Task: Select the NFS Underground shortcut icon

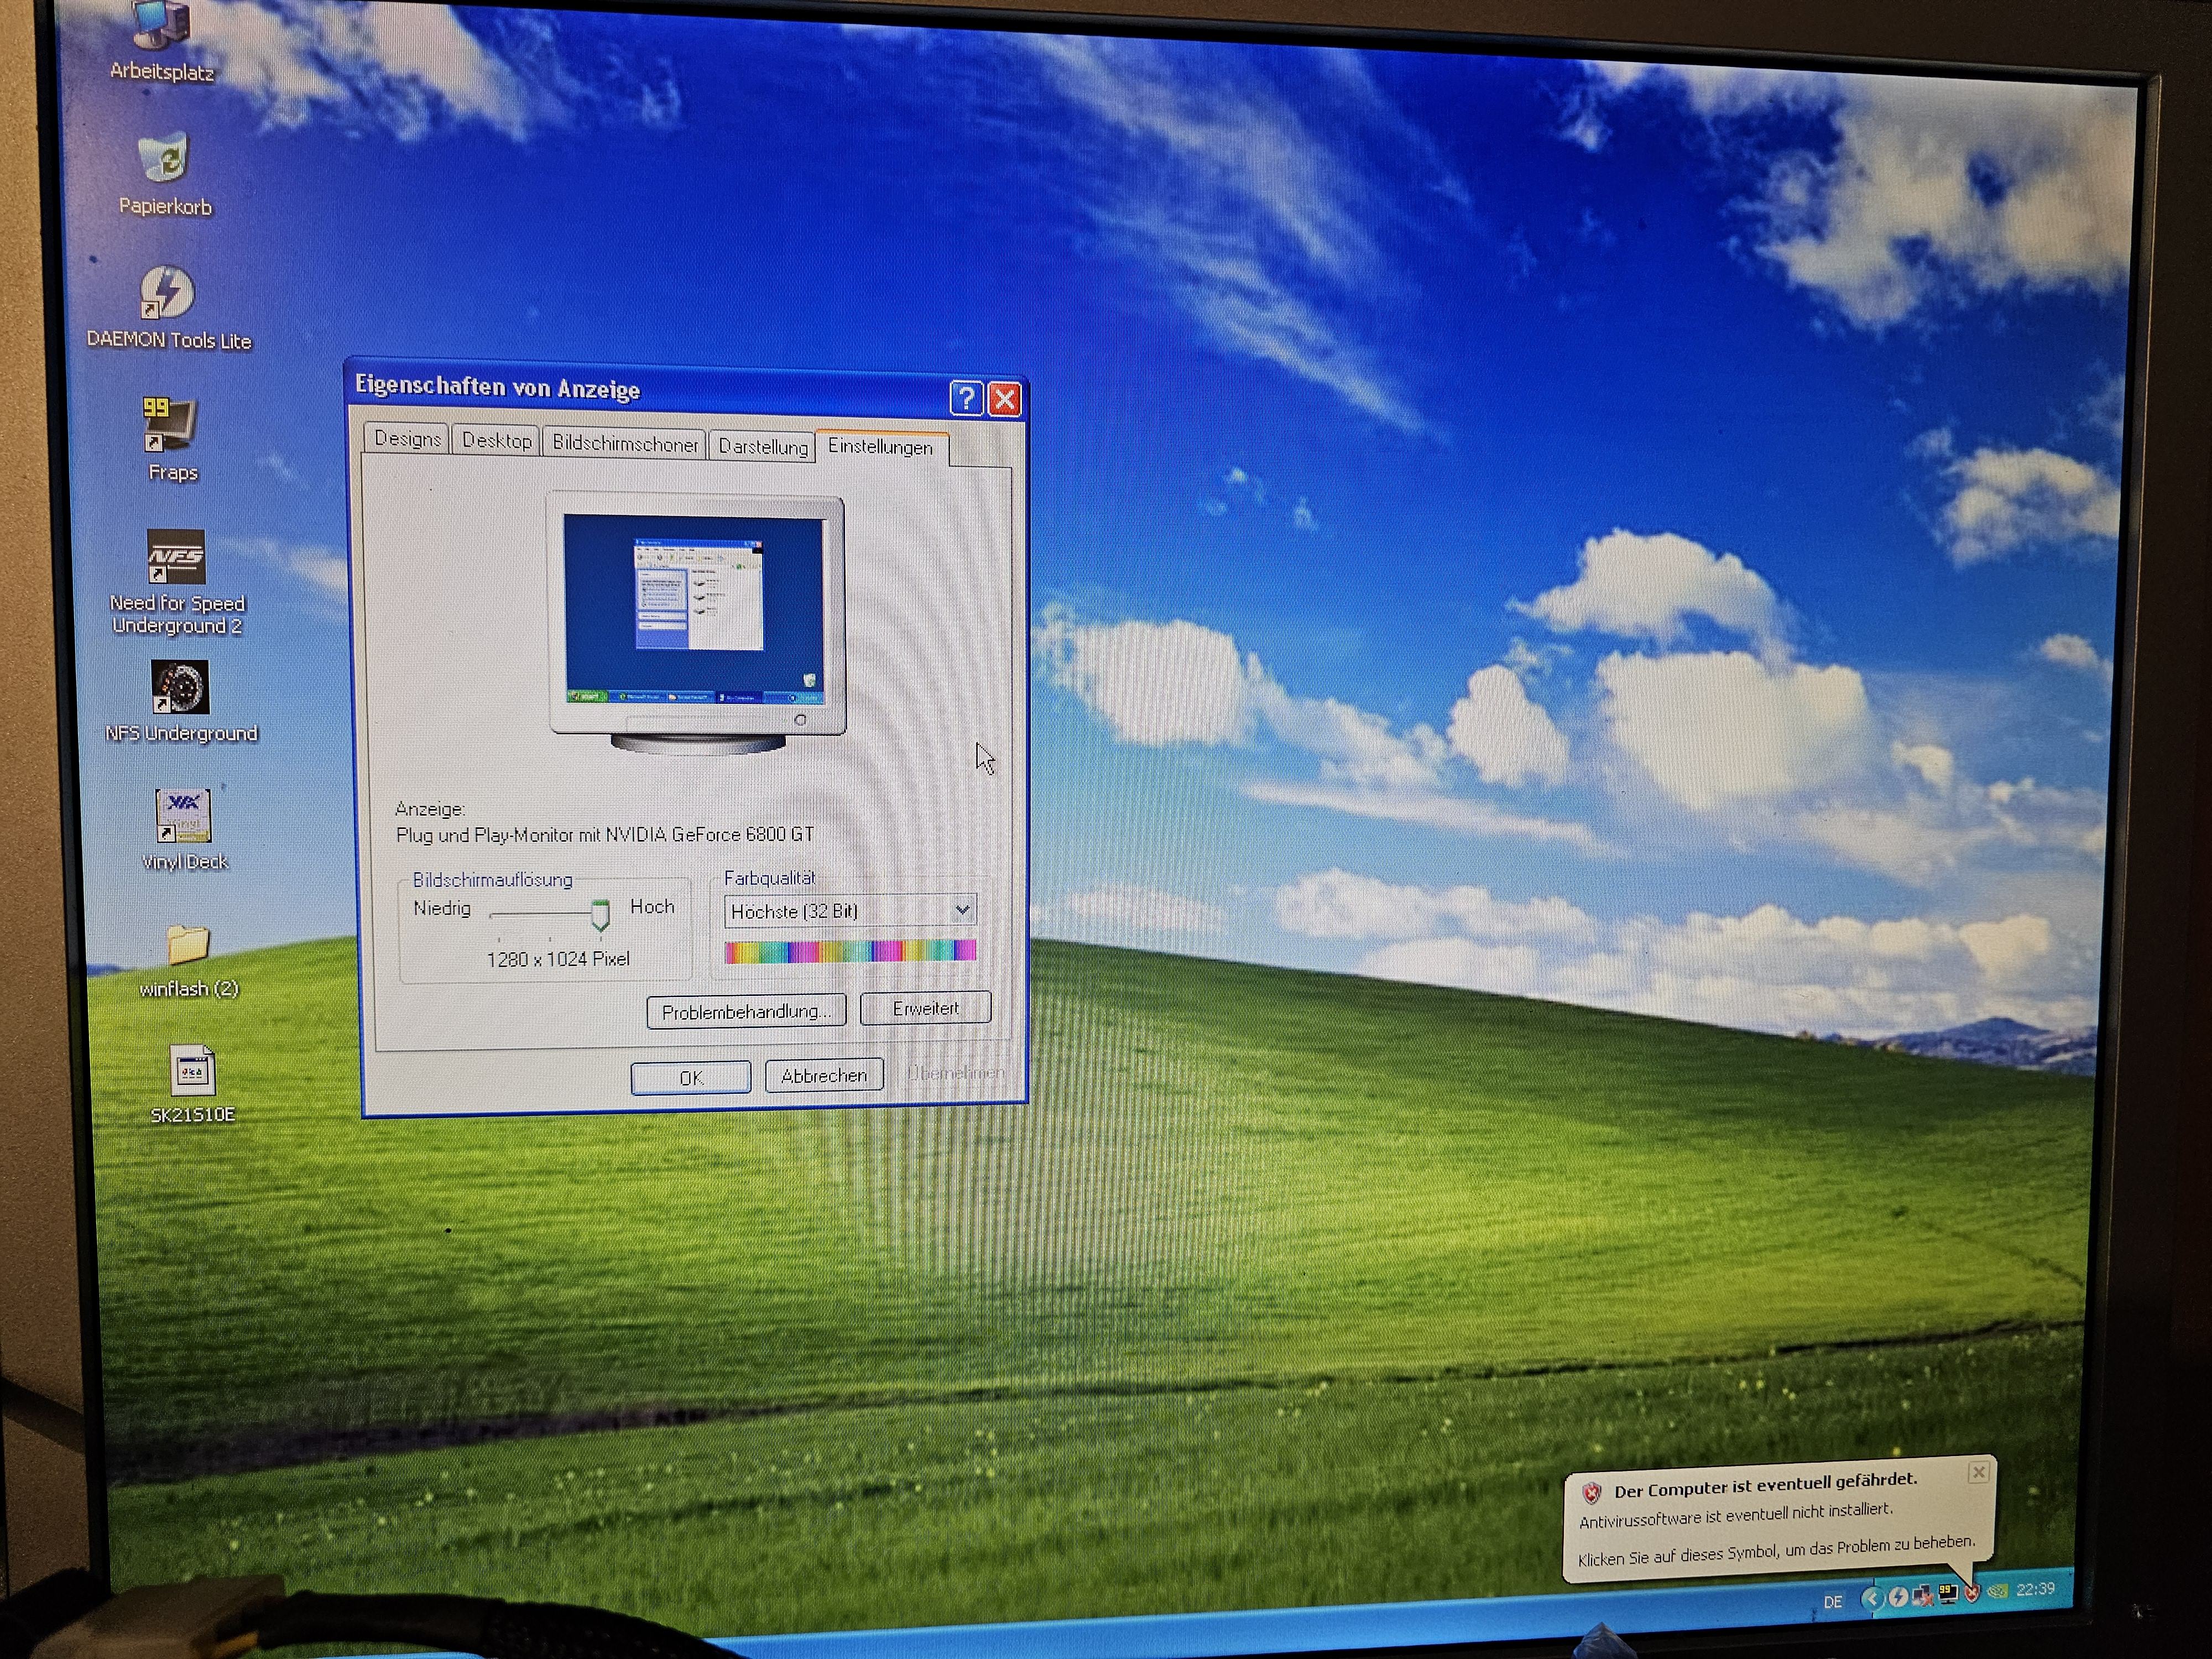Action: (x=180, y=687)
